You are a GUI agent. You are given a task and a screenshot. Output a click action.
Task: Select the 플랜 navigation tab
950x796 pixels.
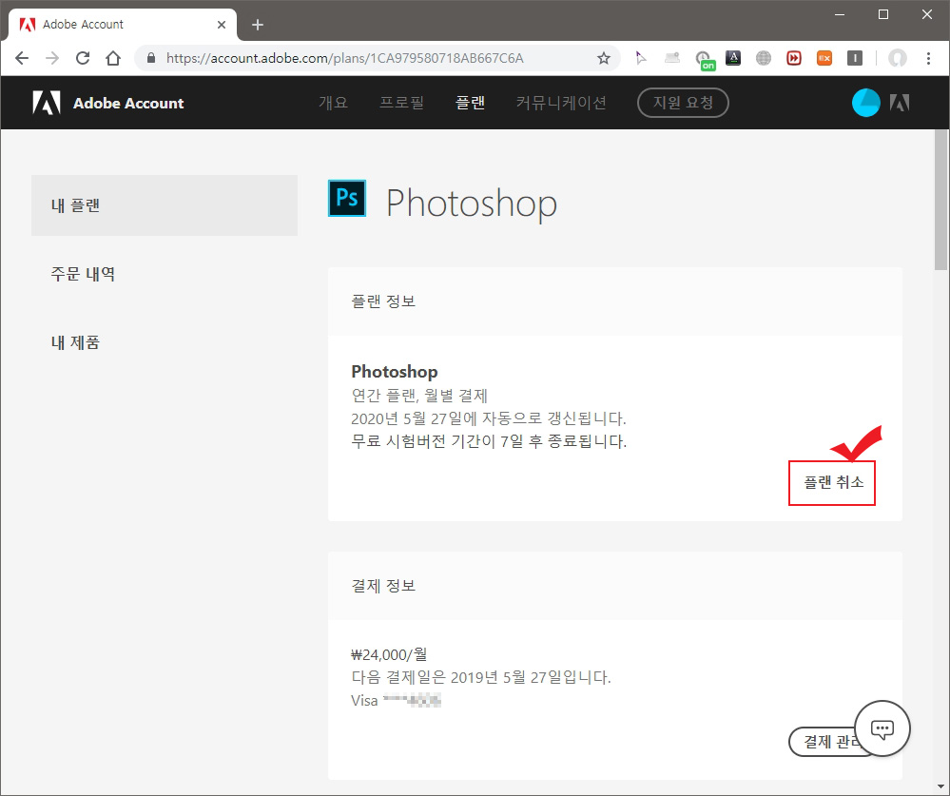pos(470,103)
